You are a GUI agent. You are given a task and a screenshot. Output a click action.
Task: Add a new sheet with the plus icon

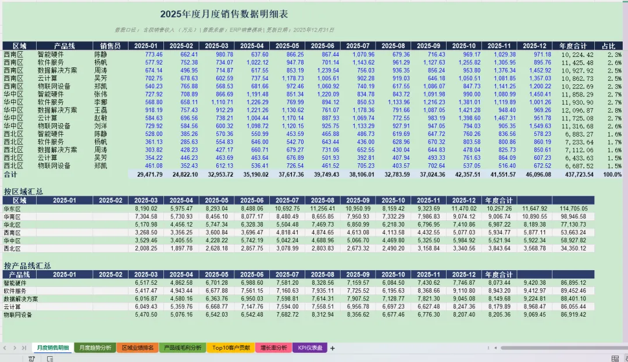[333, 348]
